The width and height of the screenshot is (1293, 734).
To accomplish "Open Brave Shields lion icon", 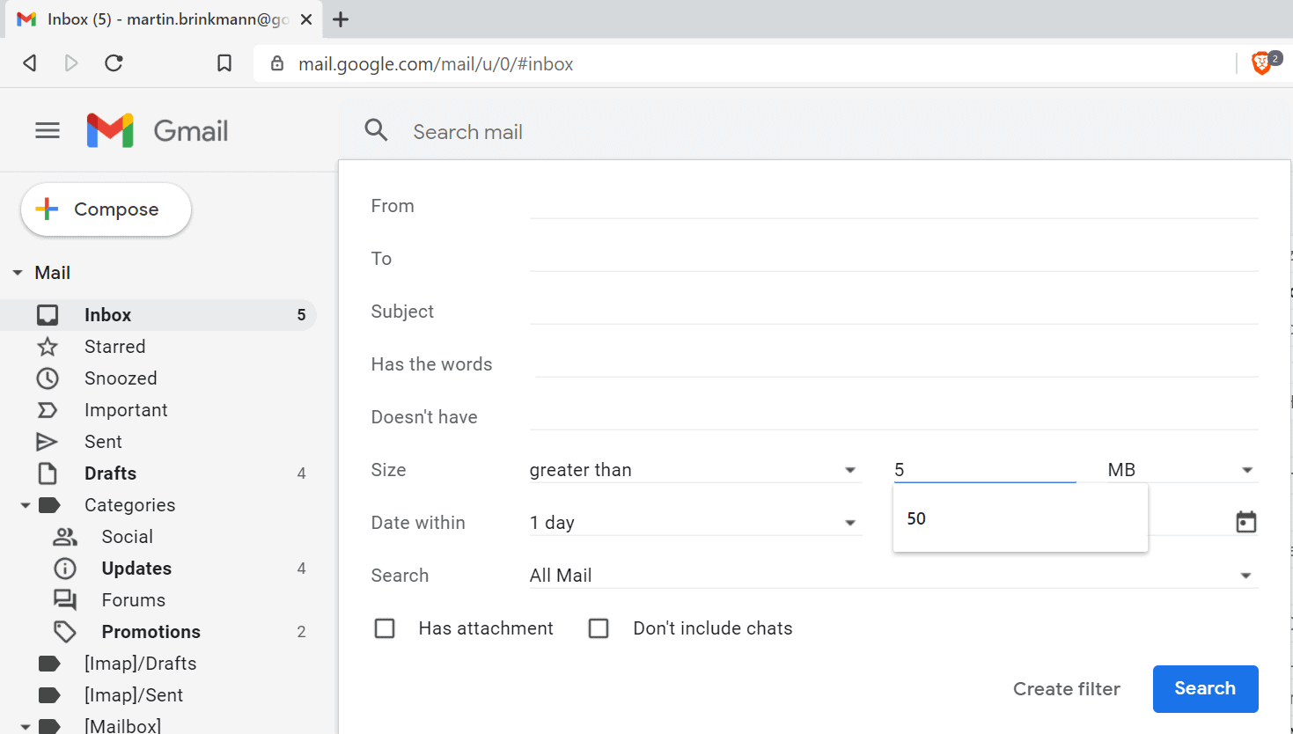I will tap(1261, 62).
